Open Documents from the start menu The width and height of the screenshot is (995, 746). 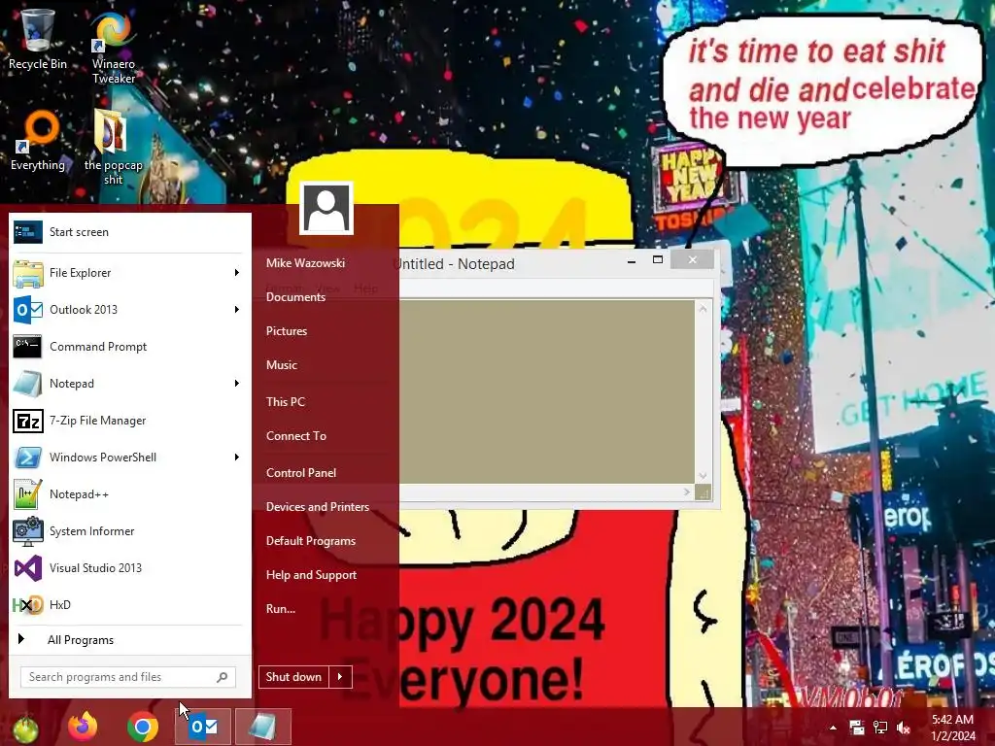[x=295, y=297]
